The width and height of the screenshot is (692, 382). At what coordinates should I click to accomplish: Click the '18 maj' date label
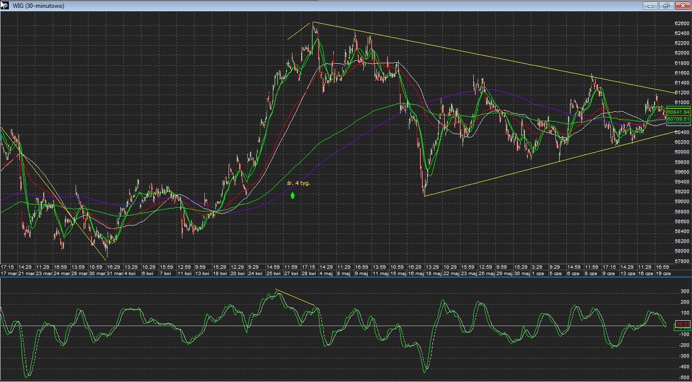pos(434,273)
